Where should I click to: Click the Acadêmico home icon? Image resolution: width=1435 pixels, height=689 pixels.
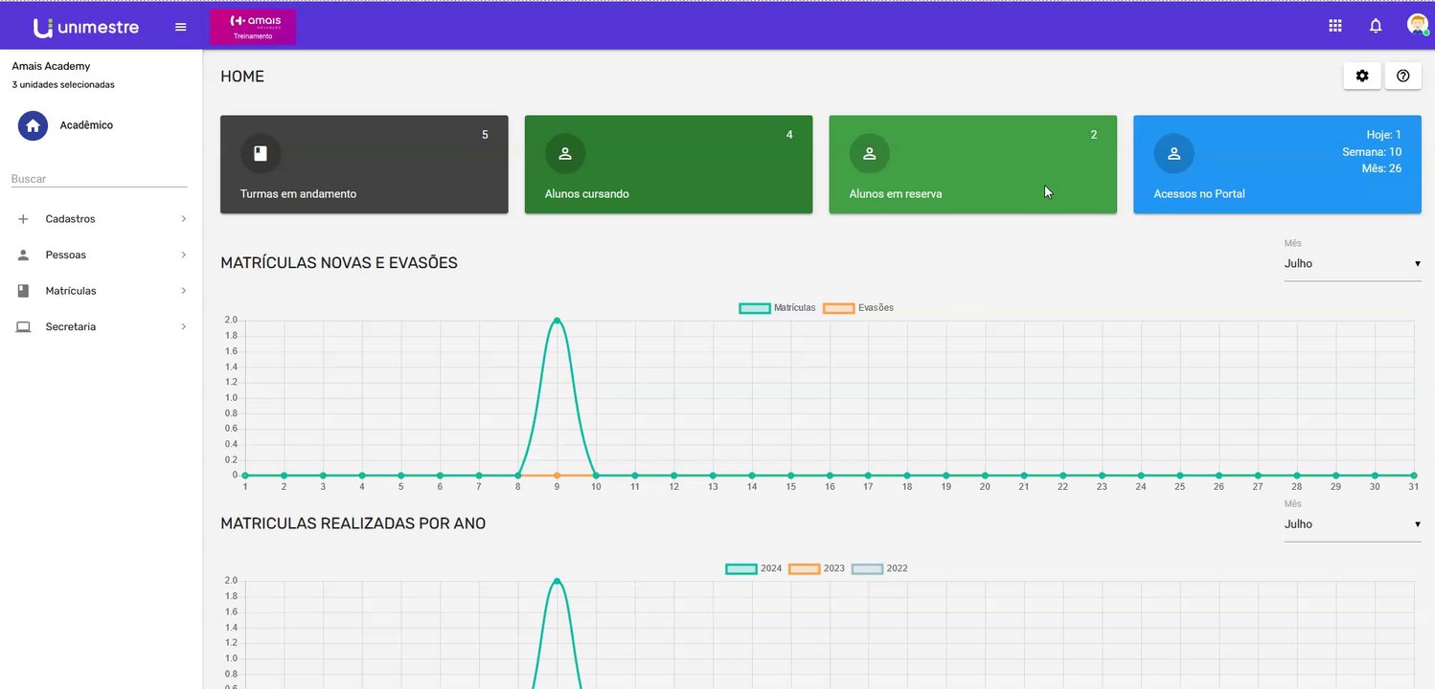pyautogui.click(x=33, y=125)
